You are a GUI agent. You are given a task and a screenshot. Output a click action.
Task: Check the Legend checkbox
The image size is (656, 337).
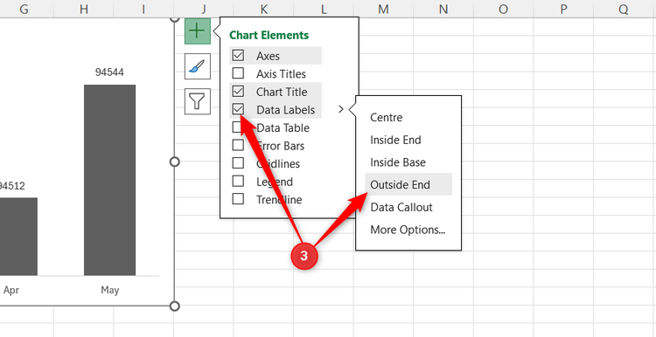pos(238,182)
